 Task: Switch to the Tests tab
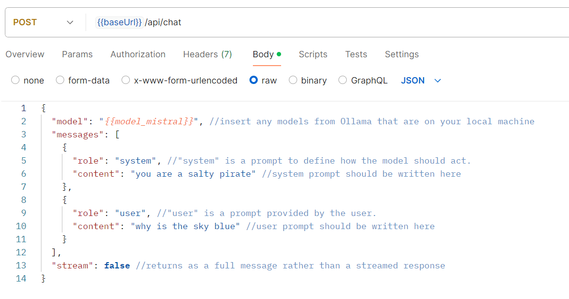click(356, 54)
